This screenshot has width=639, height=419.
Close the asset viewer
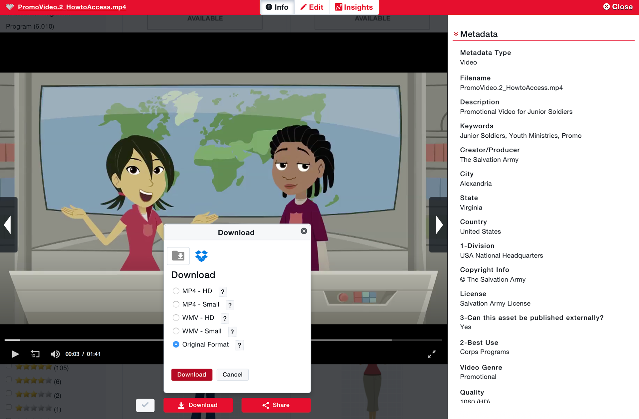618,7
